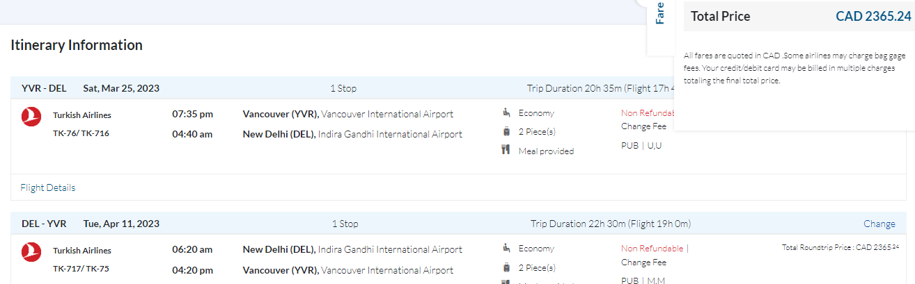
Task: Select the YVR - DEL itinerary header
Action: pos(44,88)
